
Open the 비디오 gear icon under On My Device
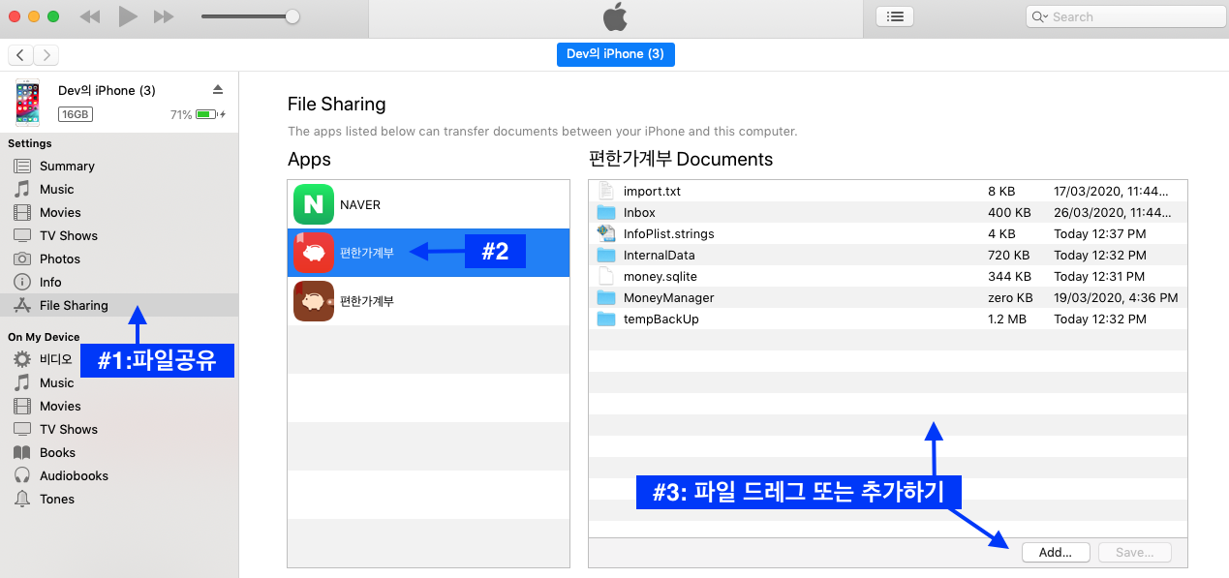(22, 360)
